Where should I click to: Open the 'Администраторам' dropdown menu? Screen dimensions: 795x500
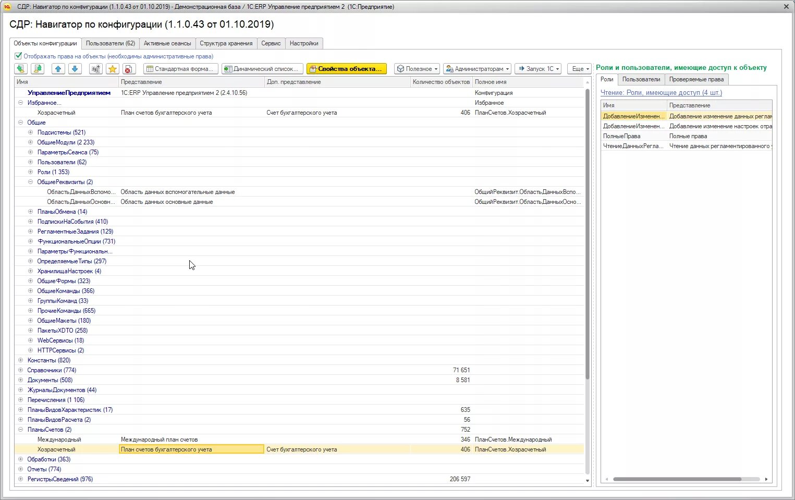(477, 69)
